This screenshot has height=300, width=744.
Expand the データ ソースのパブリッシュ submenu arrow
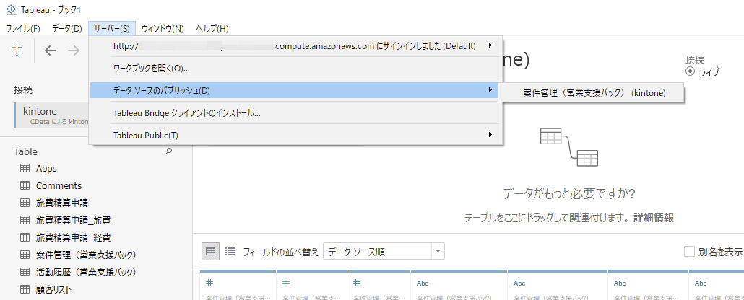click(x=490, y=89)
